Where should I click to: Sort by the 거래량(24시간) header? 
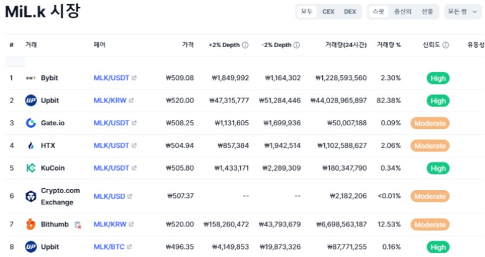click(346, 45)
